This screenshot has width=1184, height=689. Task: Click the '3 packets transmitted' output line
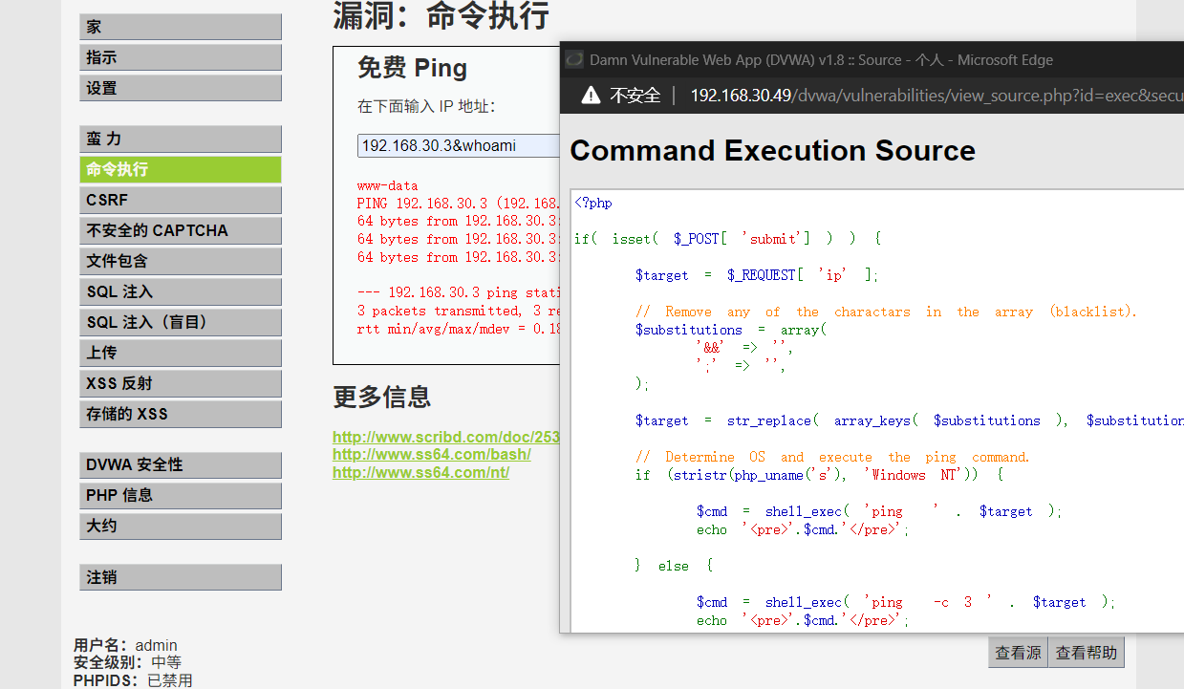[459, 311]
